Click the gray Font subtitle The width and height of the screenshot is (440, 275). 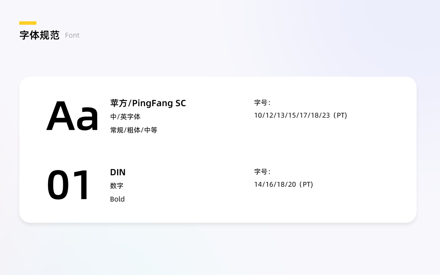tap(72, 35)
